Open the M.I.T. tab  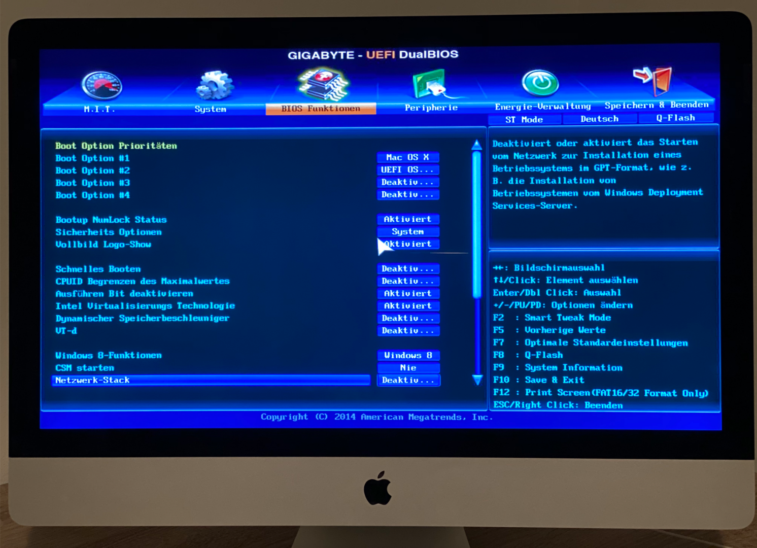point(99,109)
